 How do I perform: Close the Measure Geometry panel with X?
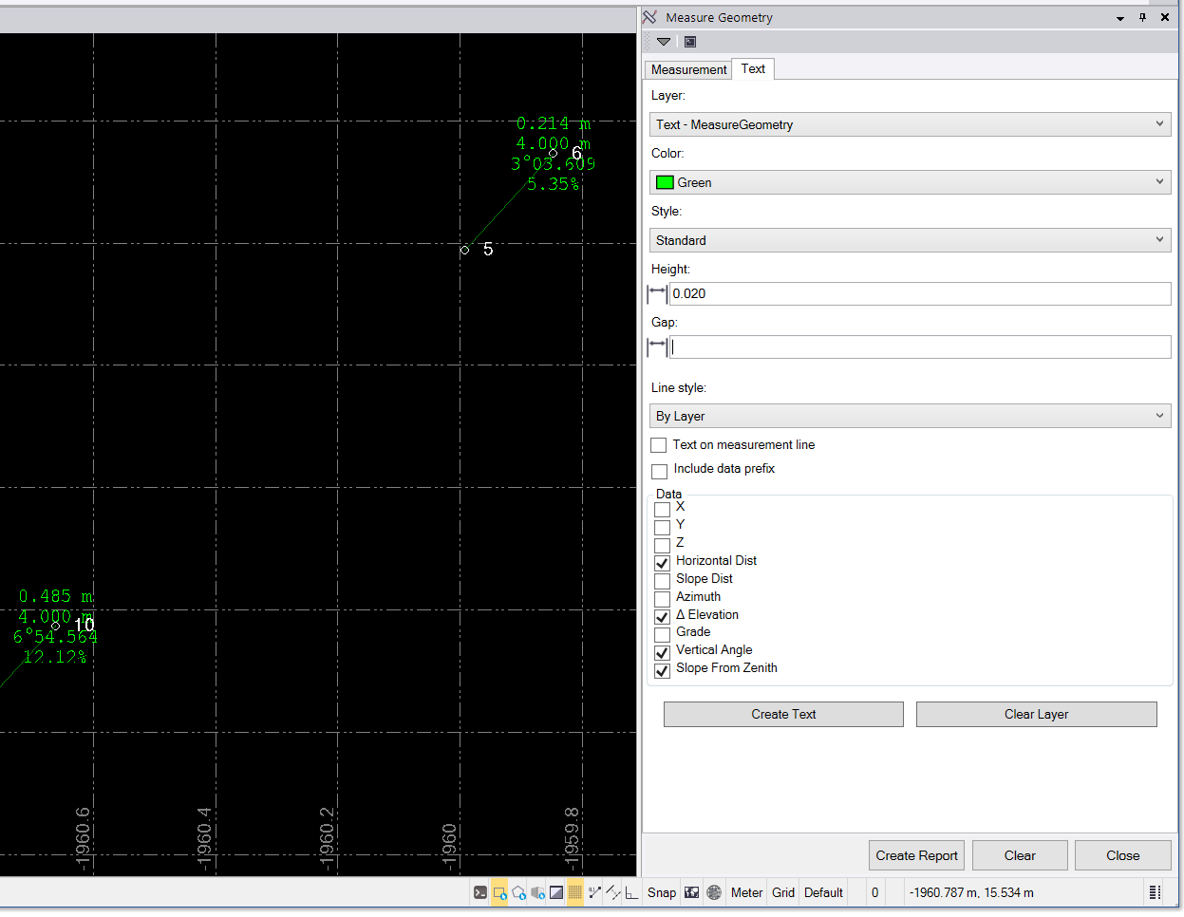point(1165,17)
